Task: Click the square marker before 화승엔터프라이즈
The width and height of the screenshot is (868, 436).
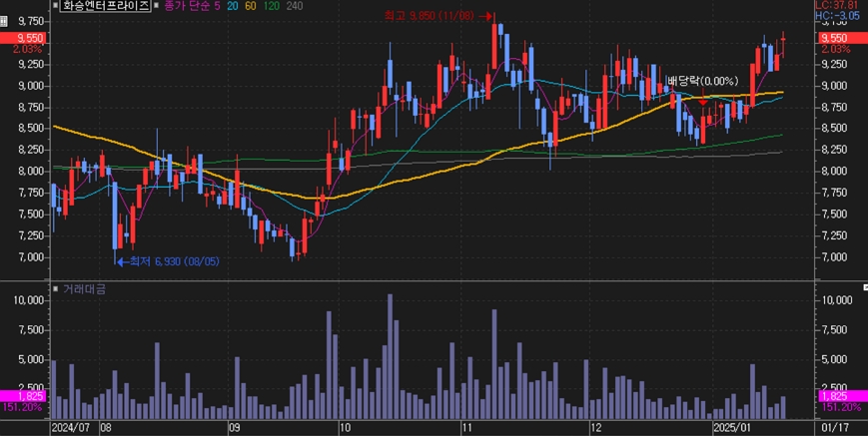Action: tap(55, 6)
